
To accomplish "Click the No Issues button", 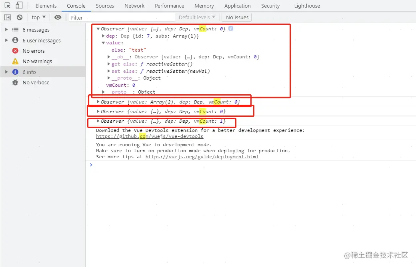I will pos(237,17).
